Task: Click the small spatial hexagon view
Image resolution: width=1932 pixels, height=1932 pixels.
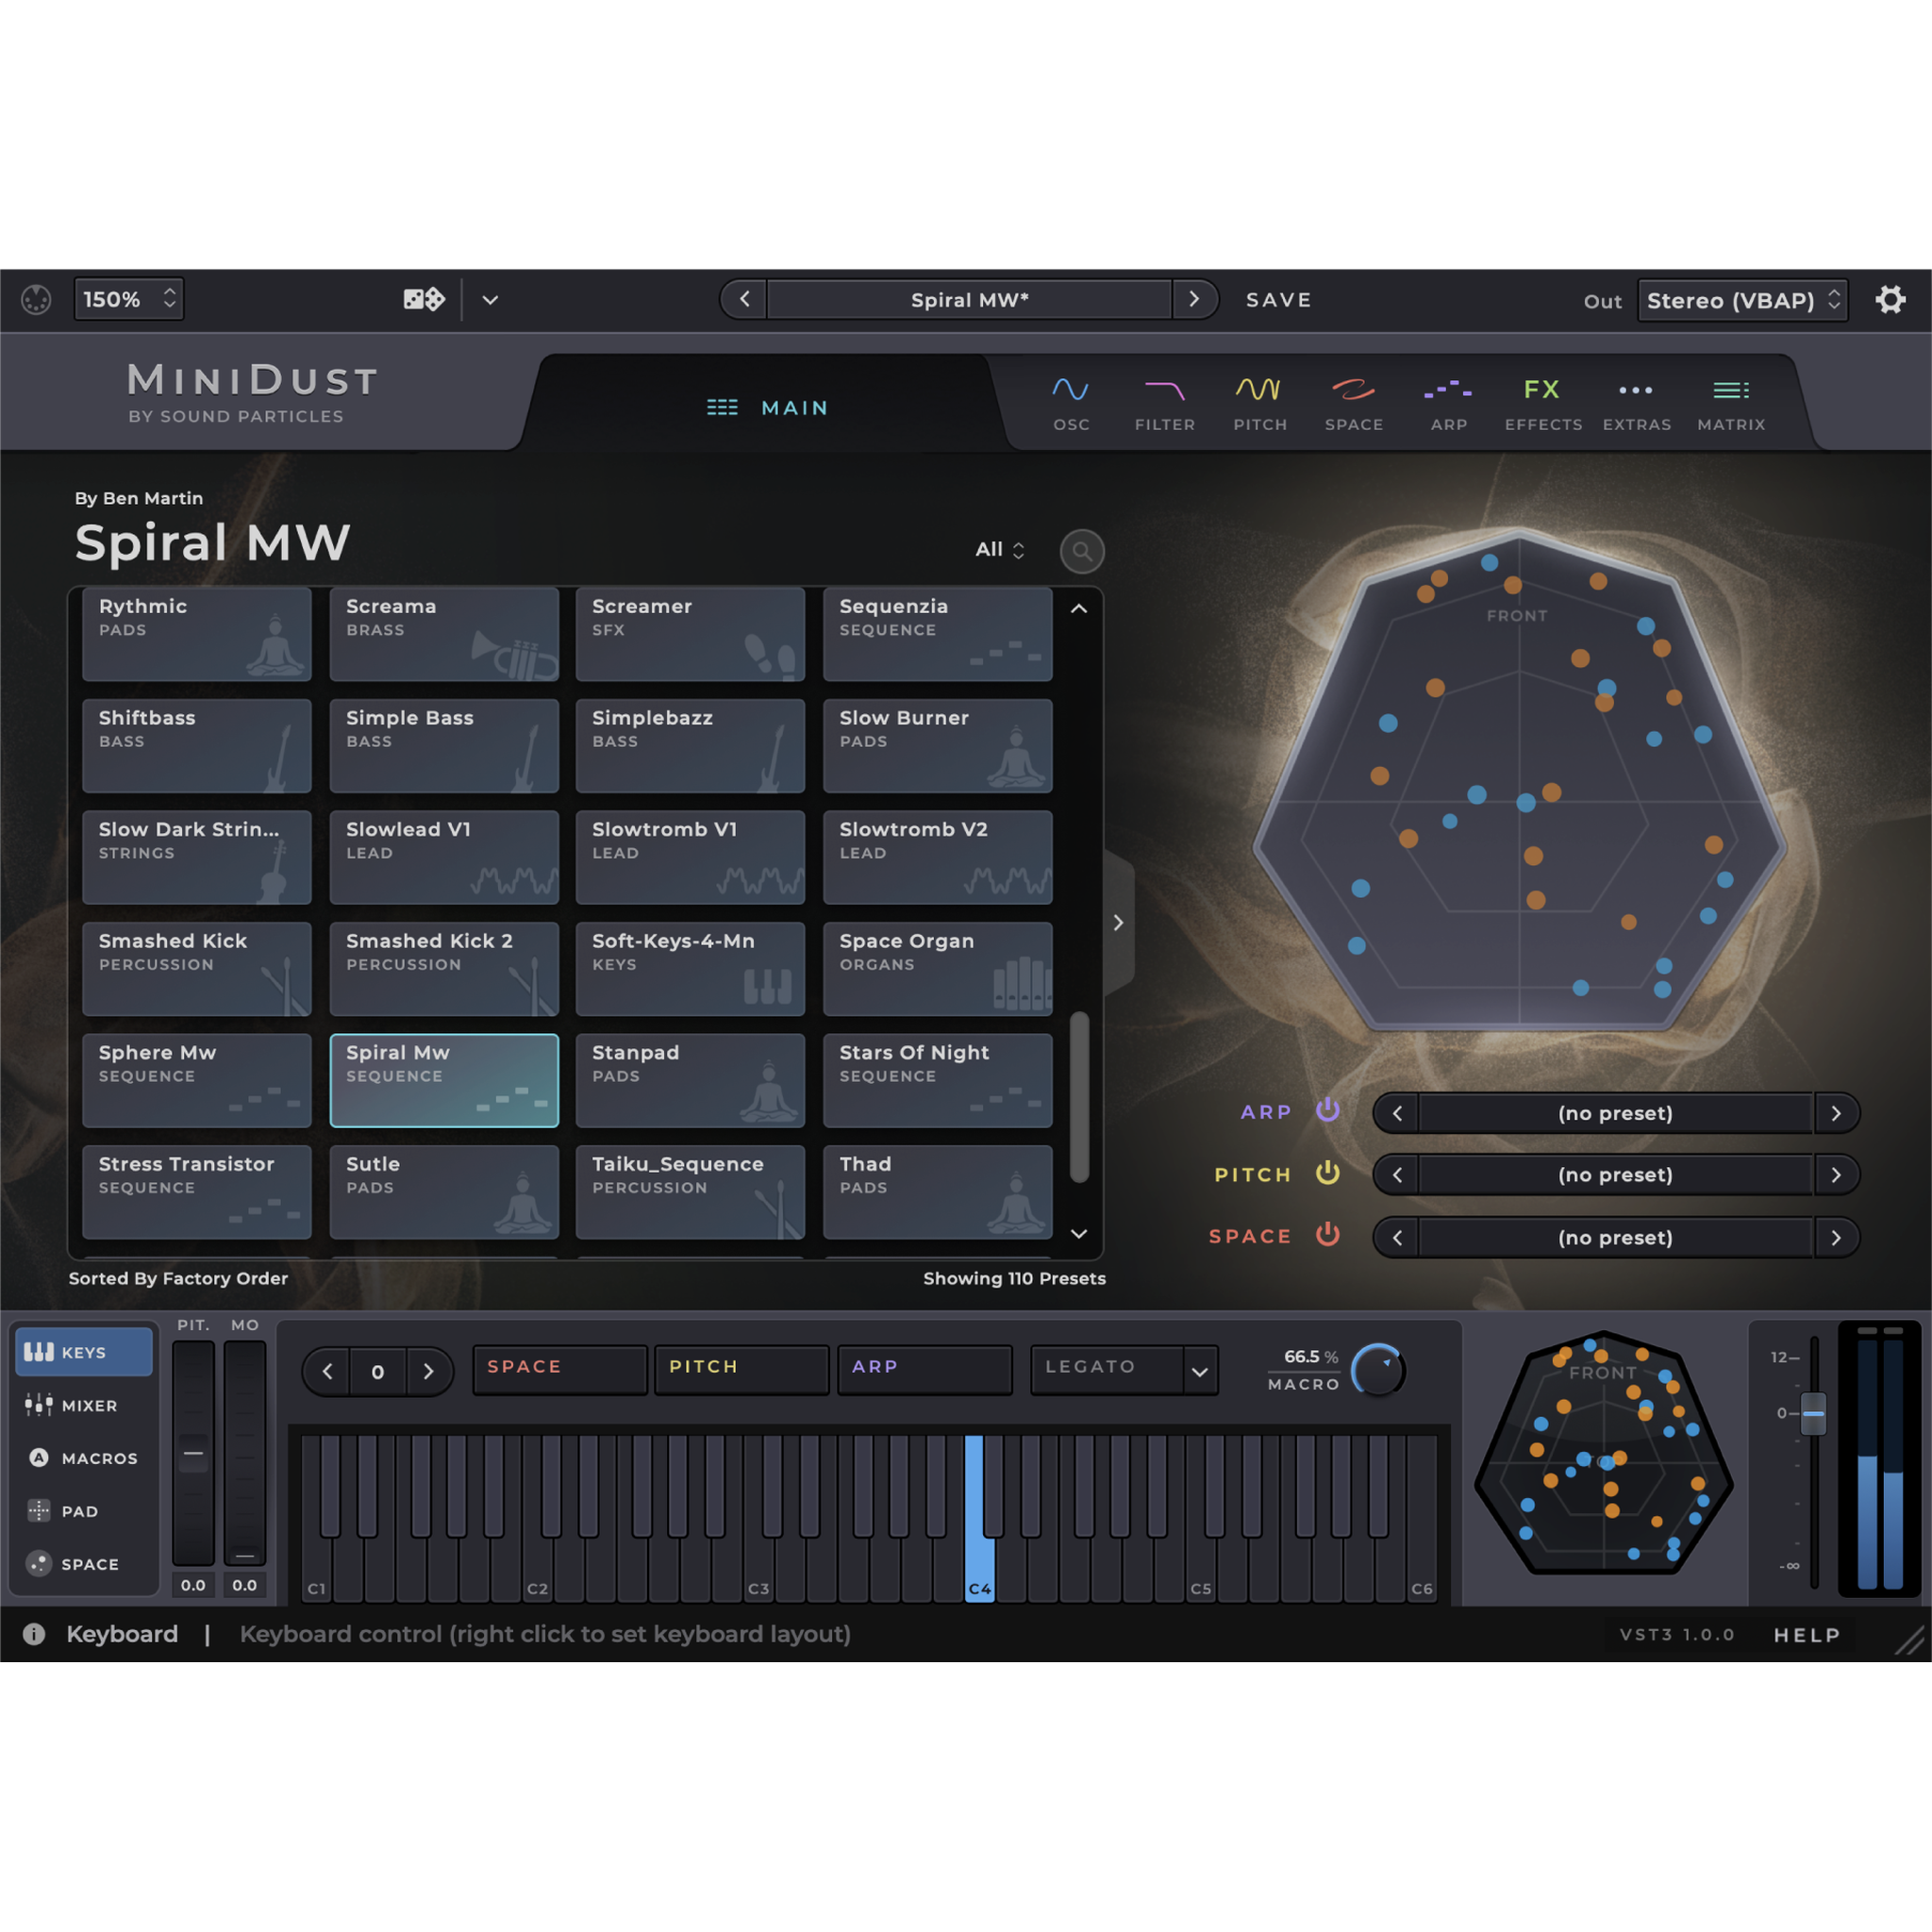Action: pos(1603,1453)
